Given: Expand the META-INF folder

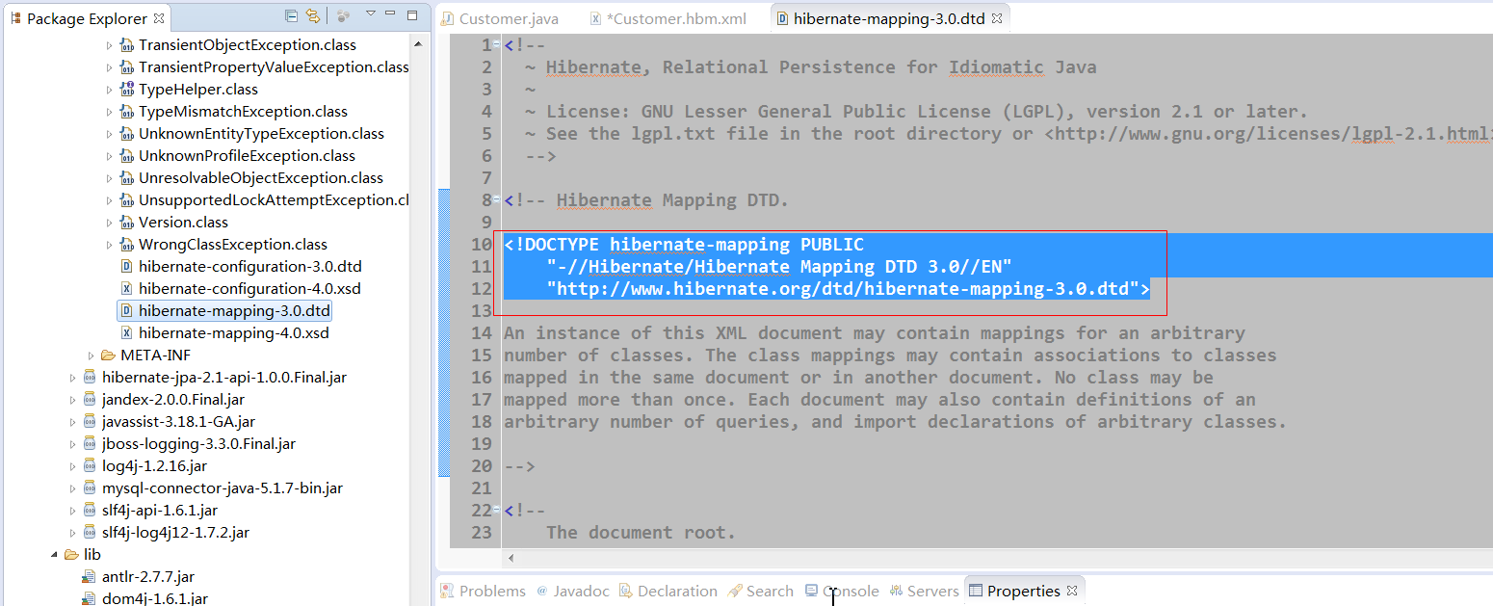Looking at the screenshot, I should coord(91,356).
